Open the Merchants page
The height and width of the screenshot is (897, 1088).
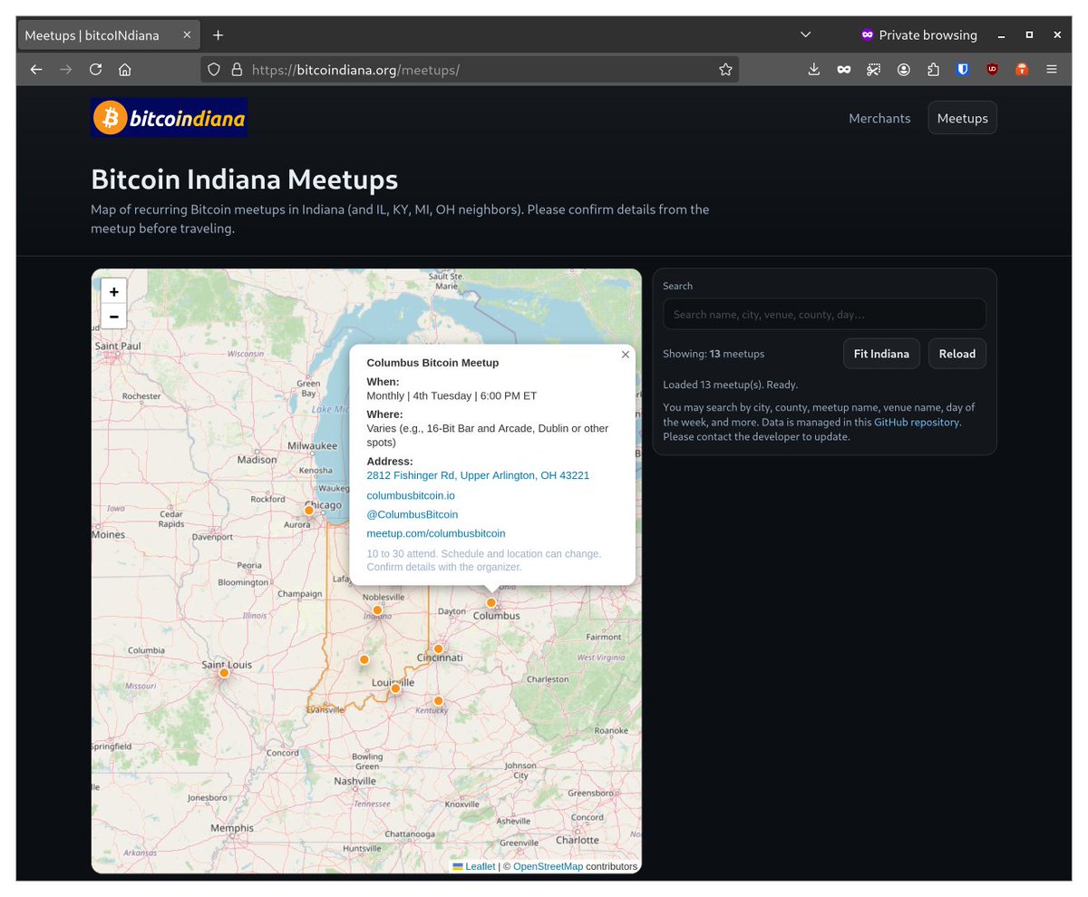879,118
